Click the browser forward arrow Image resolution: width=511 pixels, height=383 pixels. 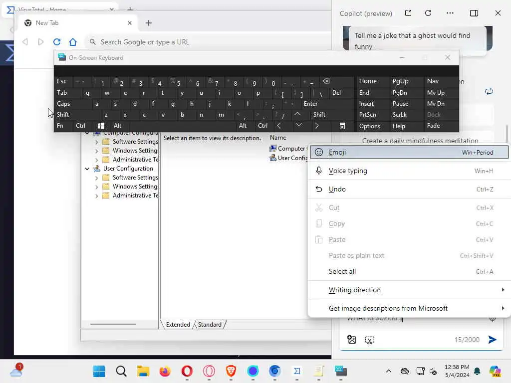click(x=41, y=42)
